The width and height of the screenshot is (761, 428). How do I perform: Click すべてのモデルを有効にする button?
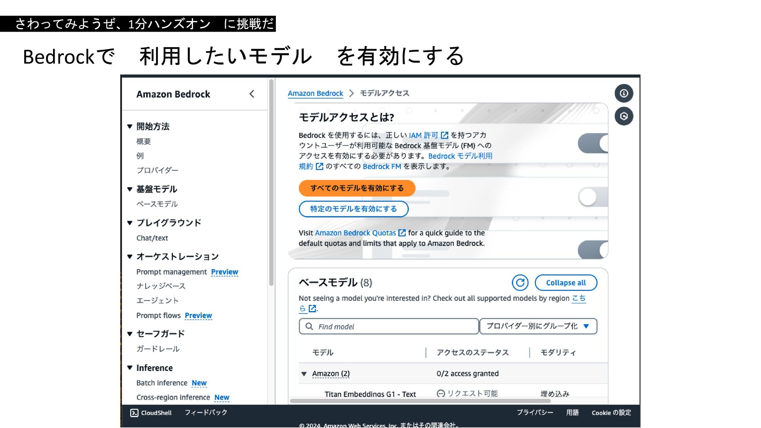357,188
